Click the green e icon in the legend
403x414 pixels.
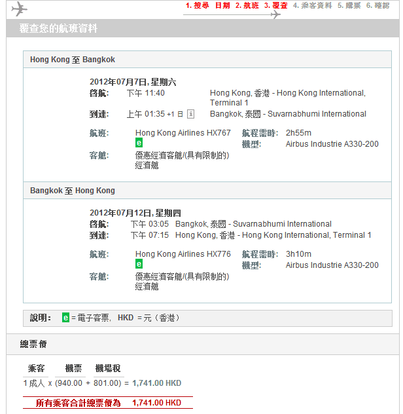65,318
